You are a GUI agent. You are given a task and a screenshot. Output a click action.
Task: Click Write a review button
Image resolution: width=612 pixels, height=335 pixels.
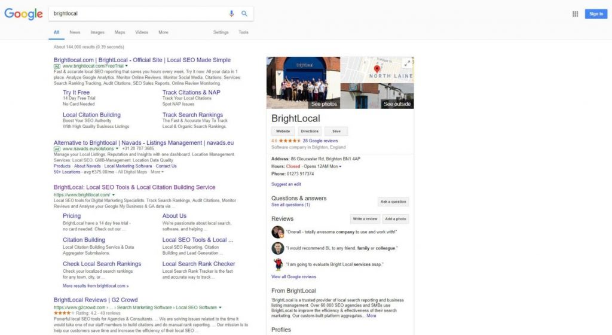coord(365,219)
